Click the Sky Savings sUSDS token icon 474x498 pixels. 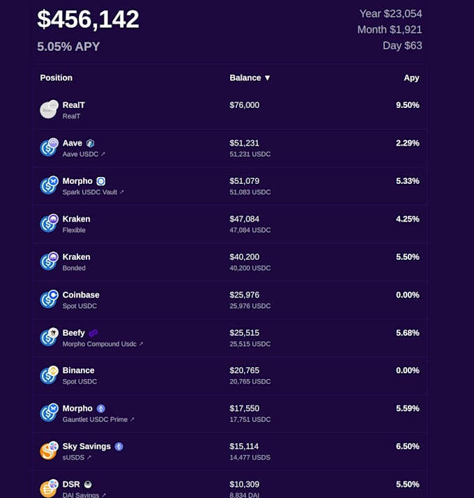(48, 451)
